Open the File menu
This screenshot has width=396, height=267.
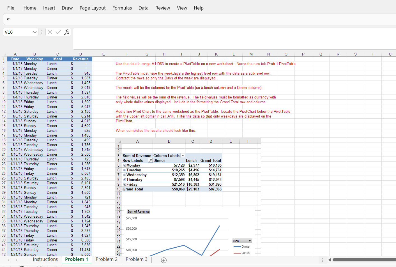(x=10, y=8)
